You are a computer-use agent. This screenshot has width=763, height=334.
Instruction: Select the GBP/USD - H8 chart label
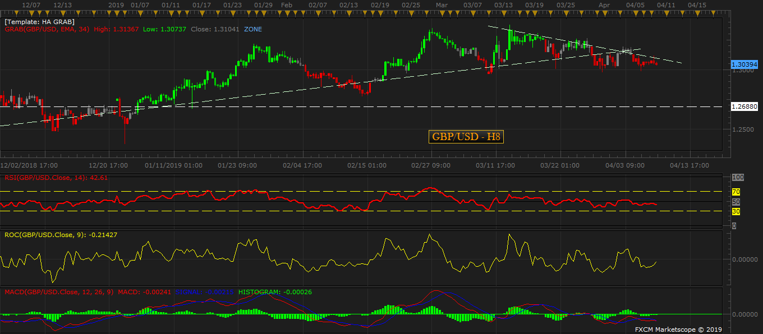click(x=466, y=137)
